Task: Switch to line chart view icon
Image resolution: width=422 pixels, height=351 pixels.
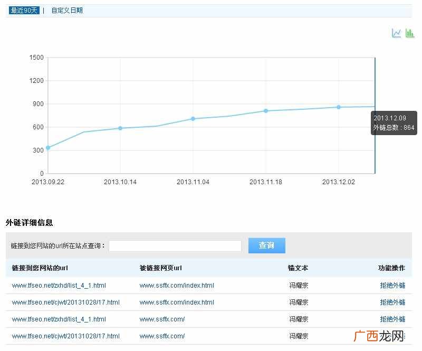Action: coord(396,33)
